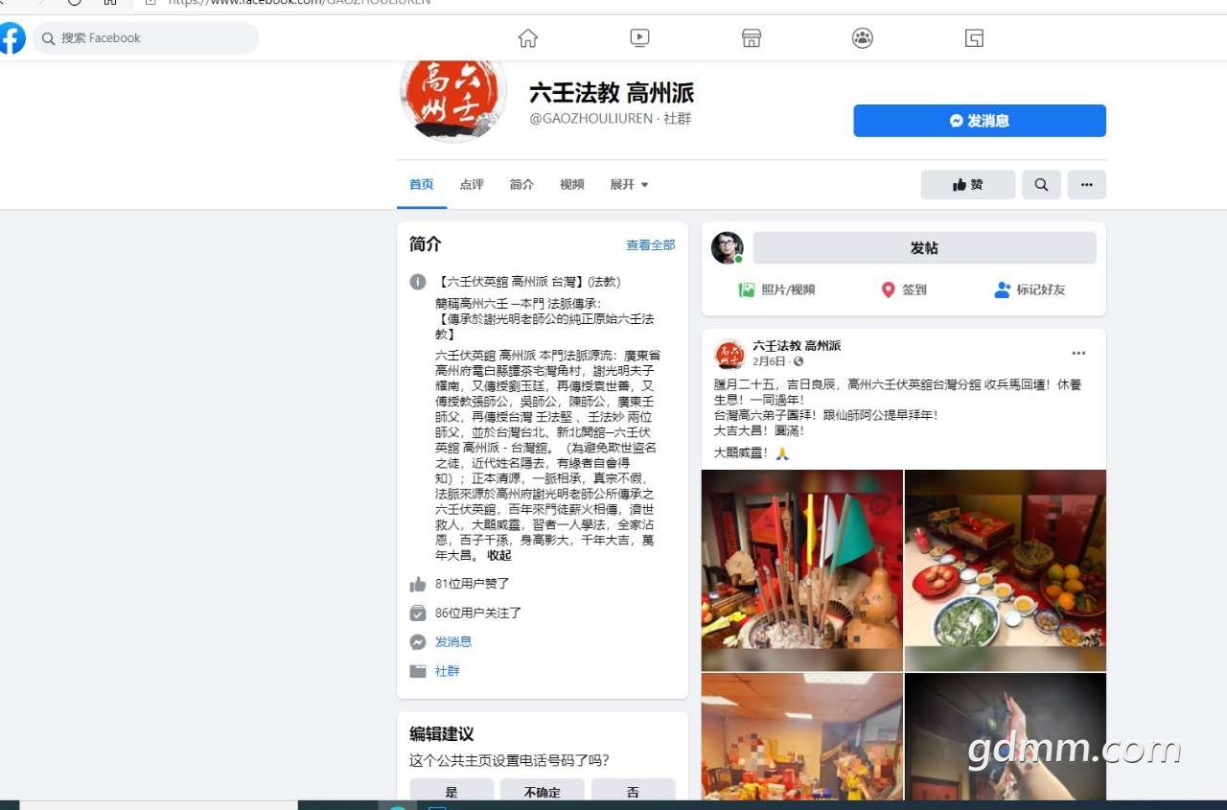Viewport: 1227px width, 810px height.
Task: Collapse the description with 收起
Action: [x=499, y=555]
